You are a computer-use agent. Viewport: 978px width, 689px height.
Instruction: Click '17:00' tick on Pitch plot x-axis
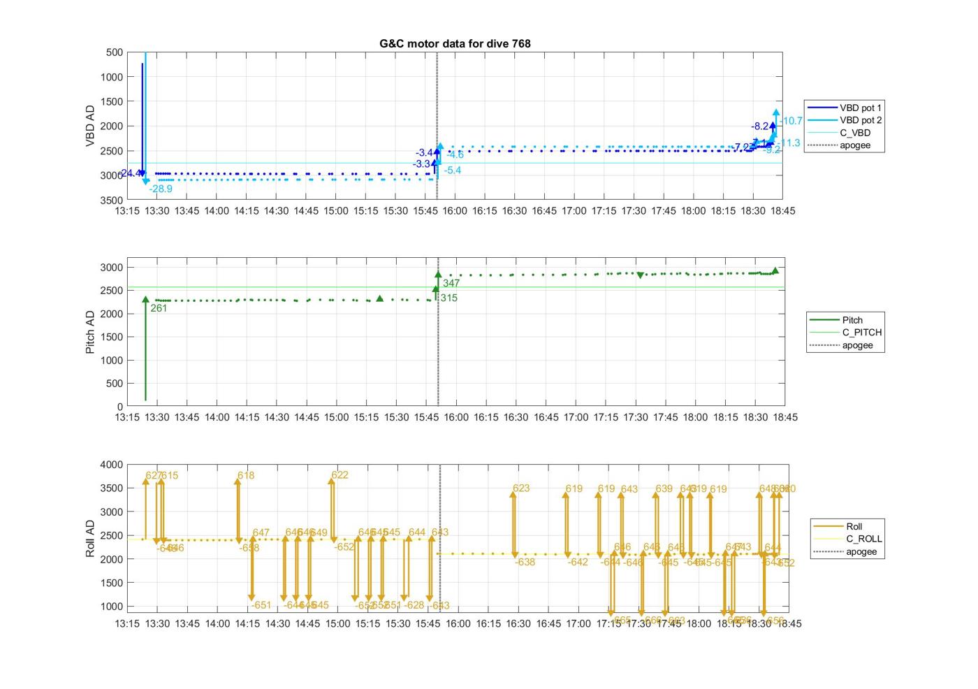(x=576, y=416)
